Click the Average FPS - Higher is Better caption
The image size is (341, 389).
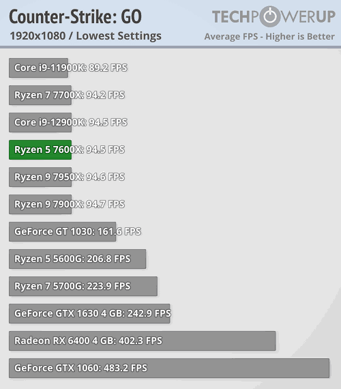click(269, 36)
